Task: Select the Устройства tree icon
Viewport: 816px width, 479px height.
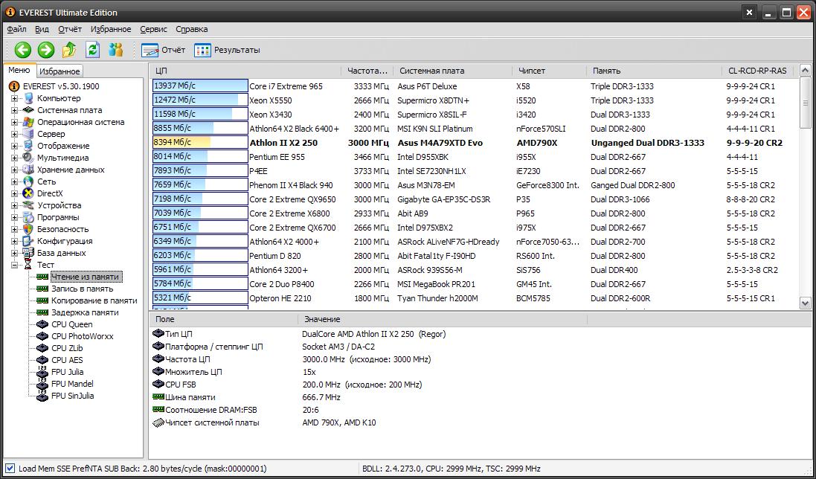Action: click(28, 205)
